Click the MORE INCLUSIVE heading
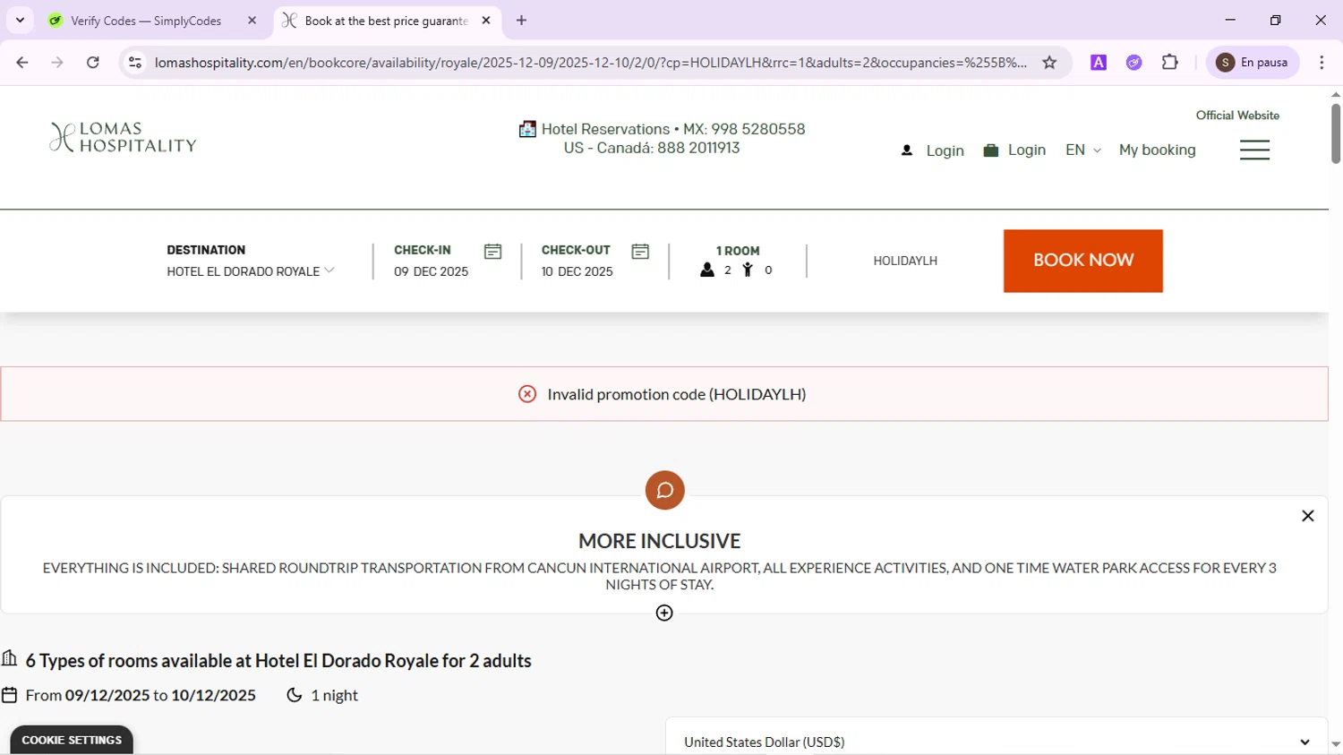The image size is (1343, 755). [x=660, y=541]
